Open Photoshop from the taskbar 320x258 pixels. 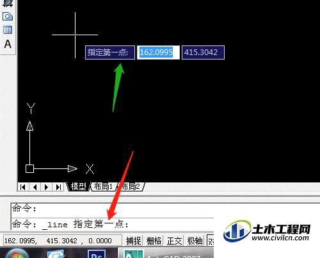pos(97,254)
